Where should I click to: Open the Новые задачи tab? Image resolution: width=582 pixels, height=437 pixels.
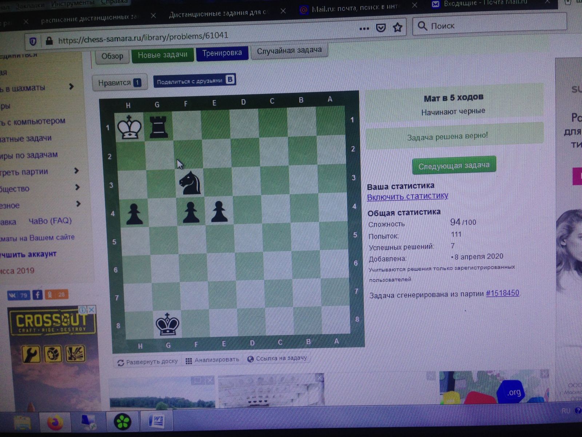tap(162, 55)
